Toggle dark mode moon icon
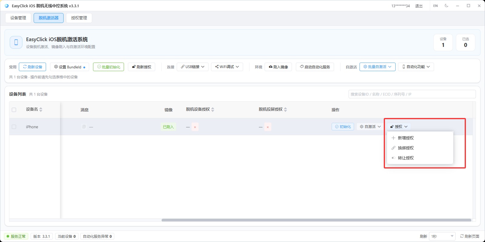Image resolution: width=485 pixels, height=242 pixels. (447, 6)
